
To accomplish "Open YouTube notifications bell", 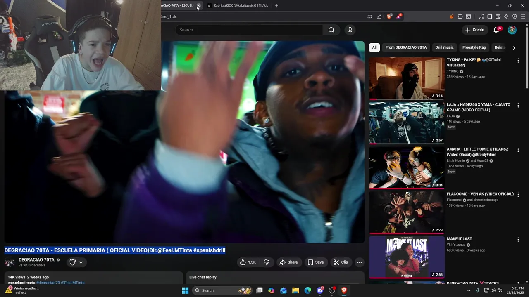I will tap(497, 30).
